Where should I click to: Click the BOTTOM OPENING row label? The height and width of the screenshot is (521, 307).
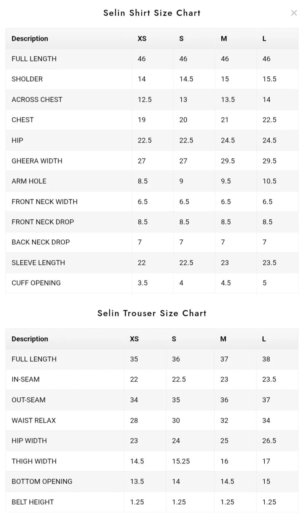coord(42,481)
